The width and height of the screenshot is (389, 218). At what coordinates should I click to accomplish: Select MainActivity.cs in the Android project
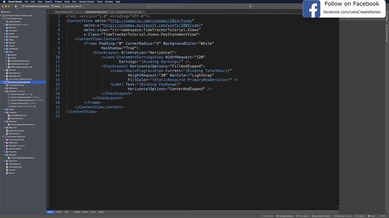15,133
